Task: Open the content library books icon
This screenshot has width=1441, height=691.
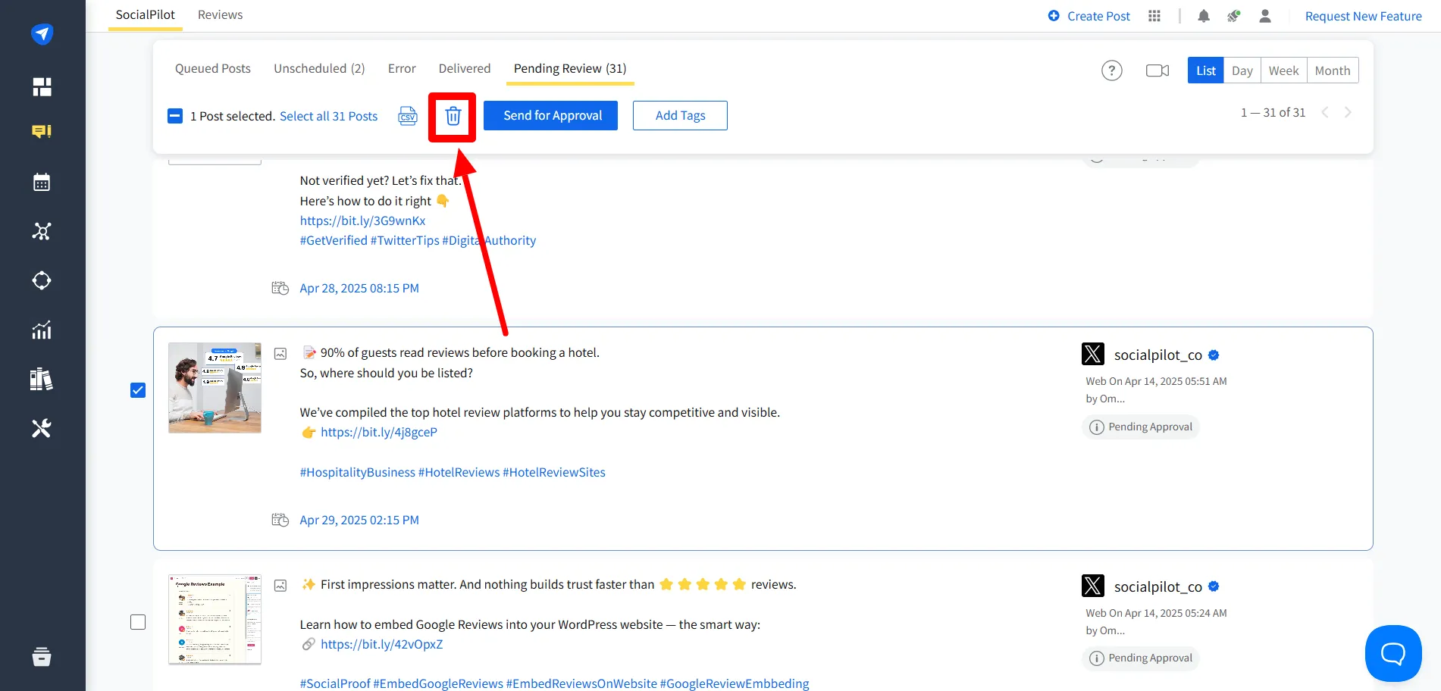Action: click(42, 379)
